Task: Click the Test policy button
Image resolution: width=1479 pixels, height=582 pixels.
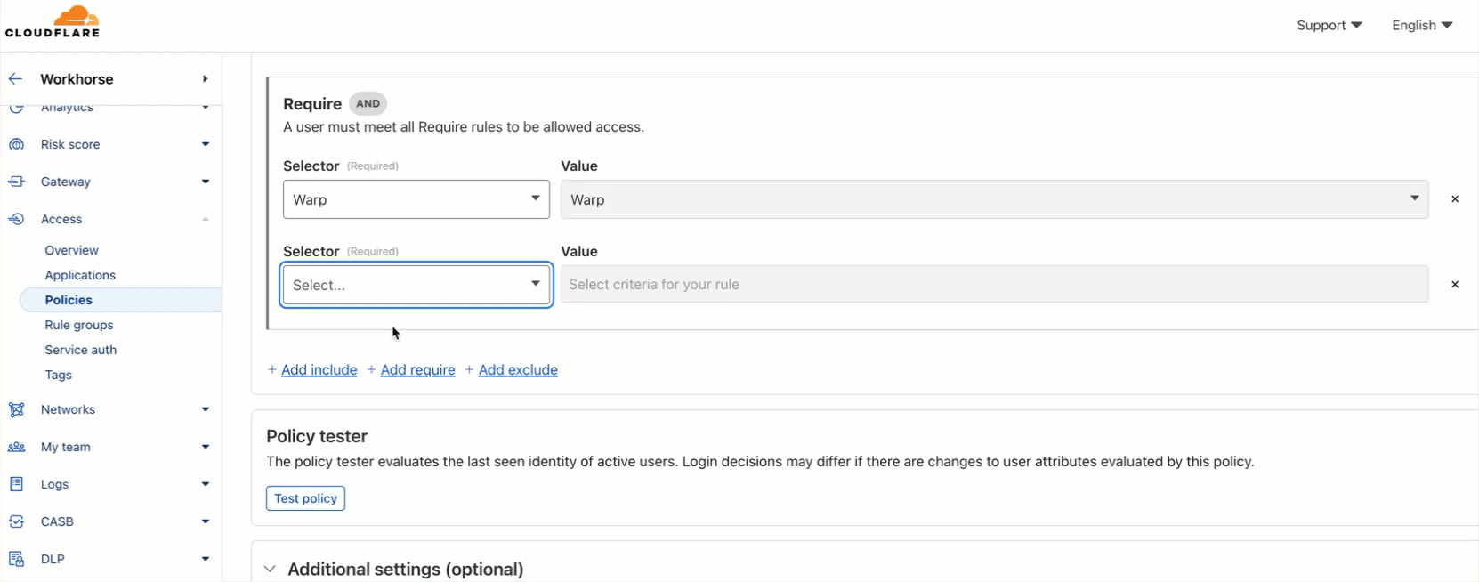Action: click(x=305, y=498)
